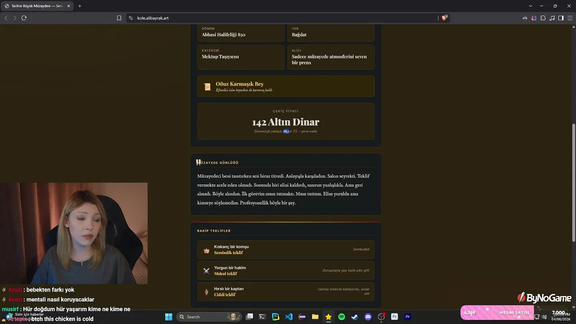576x324 pixels.
Task: Open Visual Studio Code from the taskbar
Action: [289, 317]
